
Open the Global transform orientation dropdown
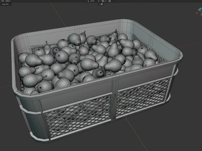pos(92,1)
